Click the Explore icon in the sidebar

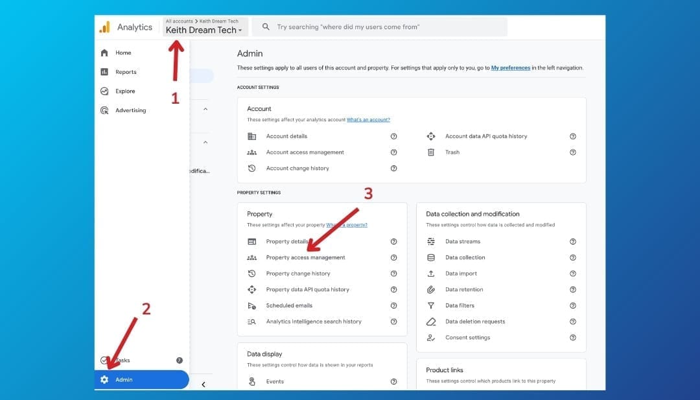[104, 91]
